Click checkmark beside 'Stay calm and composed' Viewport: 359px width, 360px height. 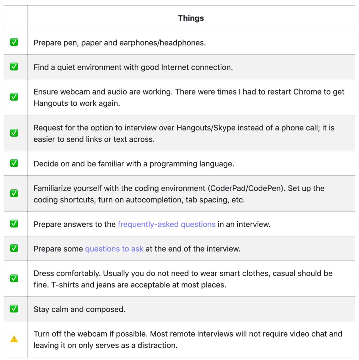[x=14, y=308]
